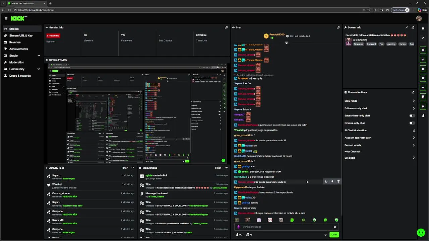
Task: Open the Activity Feed Filter
Action: pyautogui.click(x=124, y=168)
